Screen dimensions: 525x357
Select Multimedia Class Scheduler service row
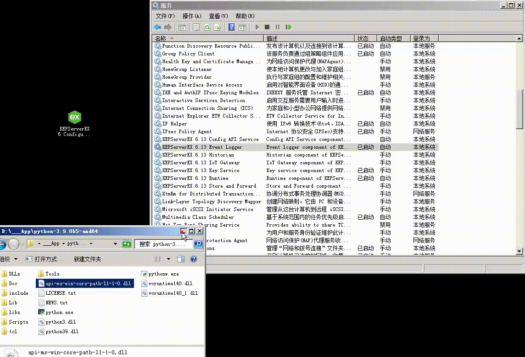(x=296, y=217)
